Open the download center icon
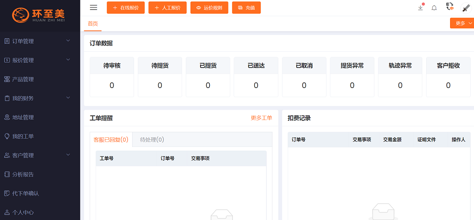Screen dimensions: 474x220 point(420,8)
